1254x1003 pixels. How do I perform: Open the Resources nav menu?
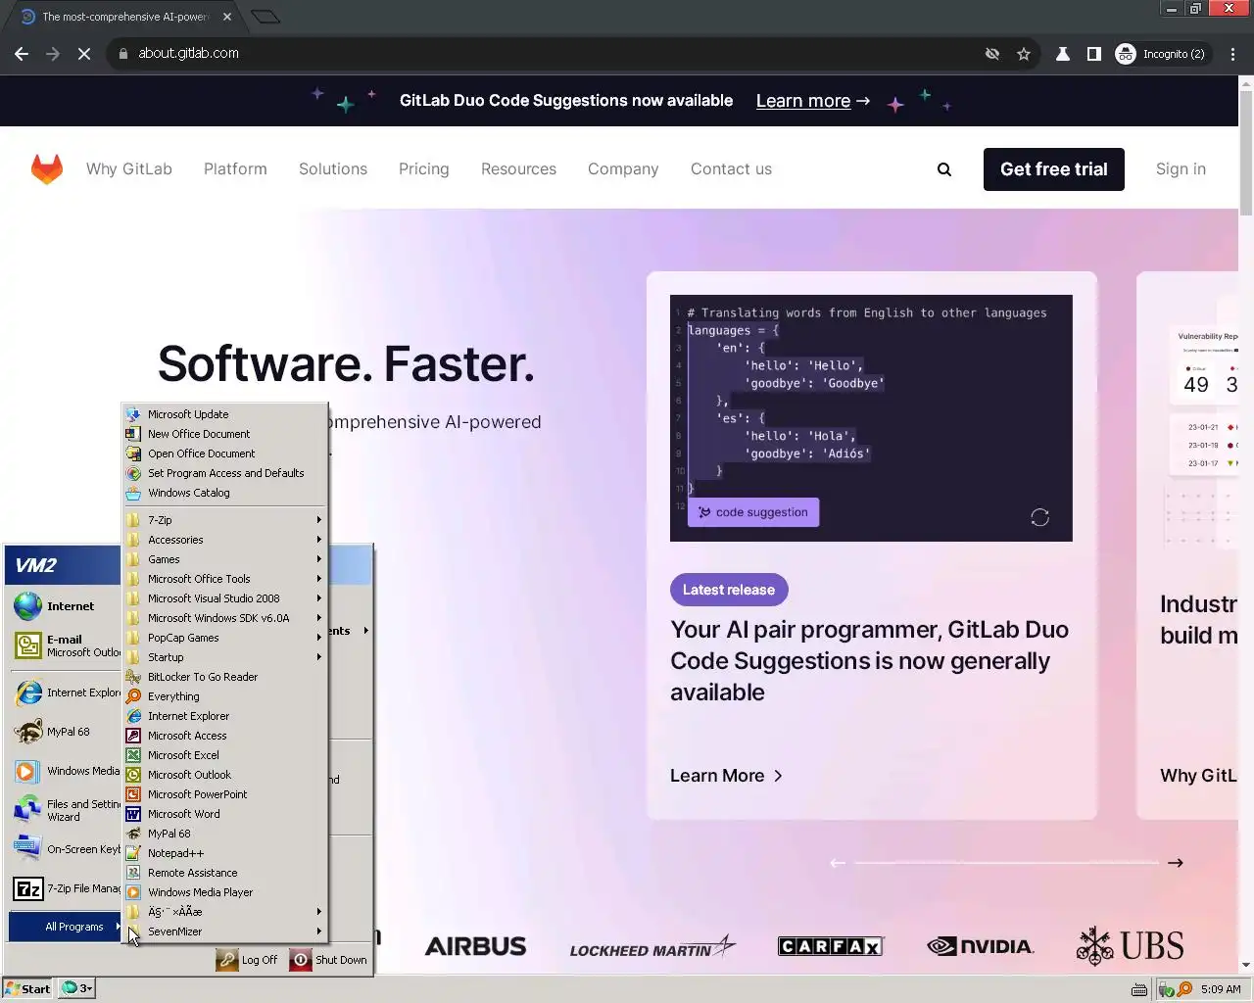pyautogui.click(x=518, y=169)
